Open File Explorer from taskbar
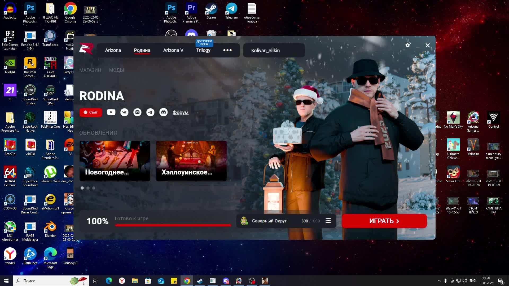 pos(135,281)
